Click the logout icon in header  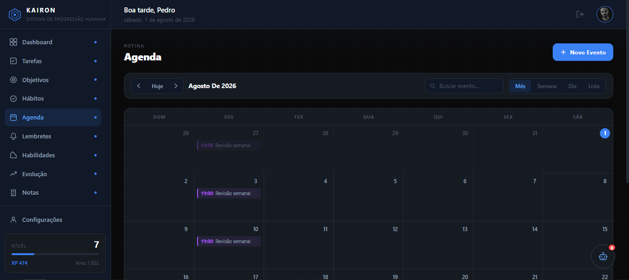[580, 14]
